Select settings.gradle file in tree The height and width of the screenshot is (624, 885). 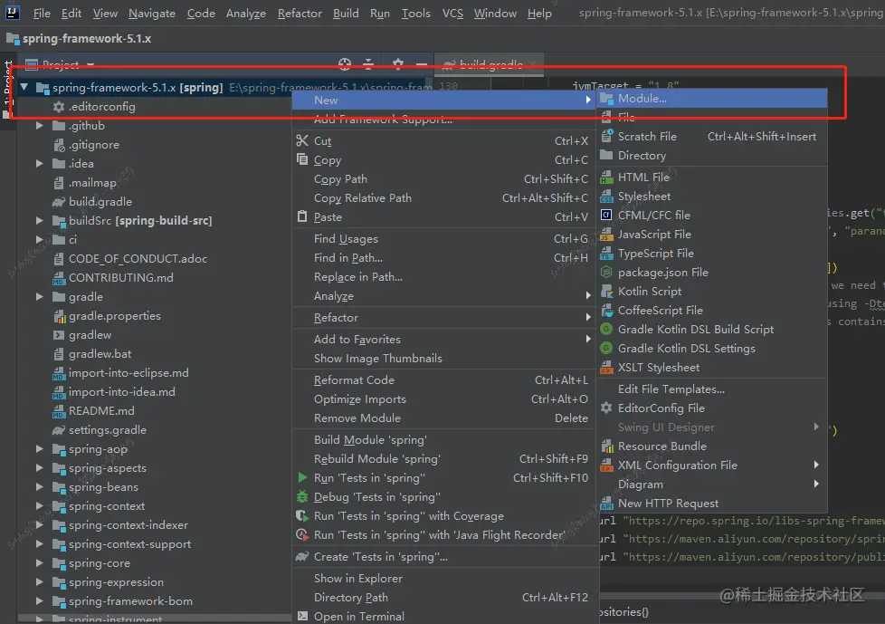(108, 430)
